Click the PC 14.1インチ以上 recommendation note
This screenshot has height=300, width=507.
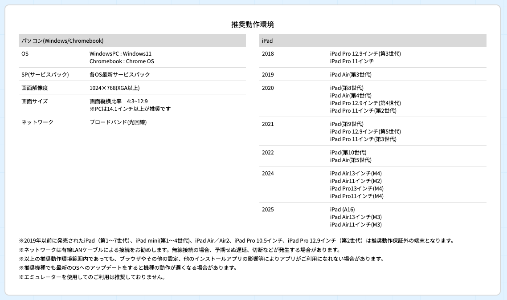130,109
